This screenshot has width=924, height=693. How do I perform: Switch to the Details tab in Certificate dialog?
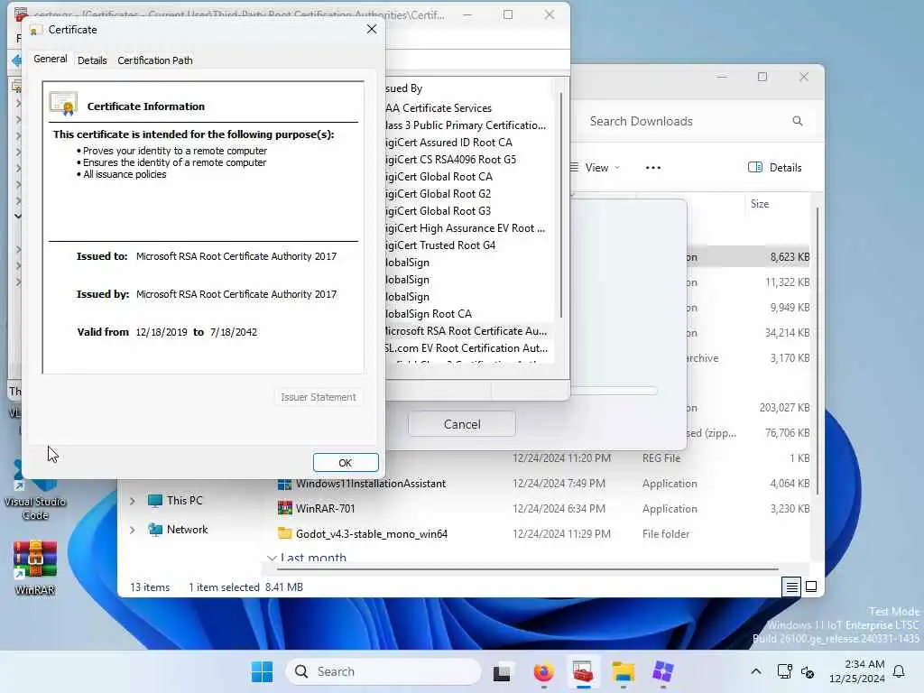tap(92, 60)
